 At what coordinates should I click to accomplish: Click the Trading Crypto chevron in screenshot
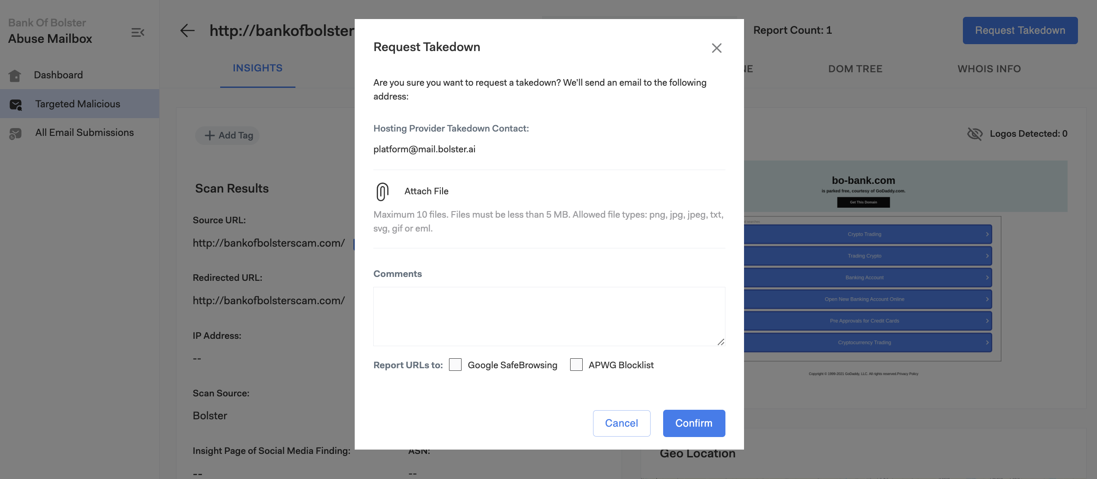point(987,256)
